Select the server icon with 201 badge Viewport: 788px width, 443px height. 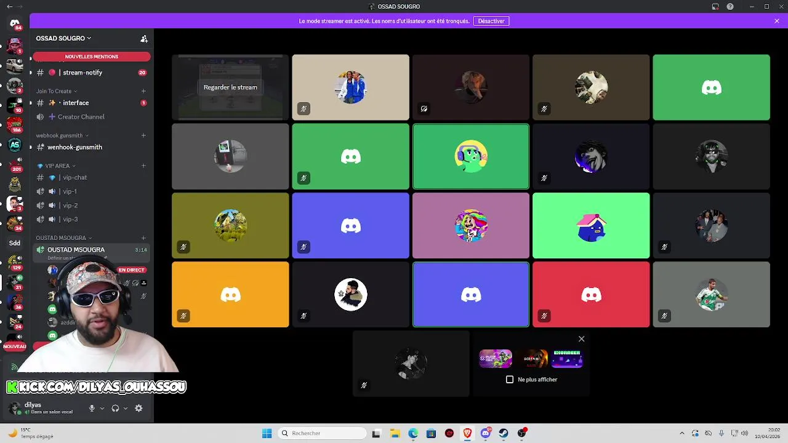(15, 164)
